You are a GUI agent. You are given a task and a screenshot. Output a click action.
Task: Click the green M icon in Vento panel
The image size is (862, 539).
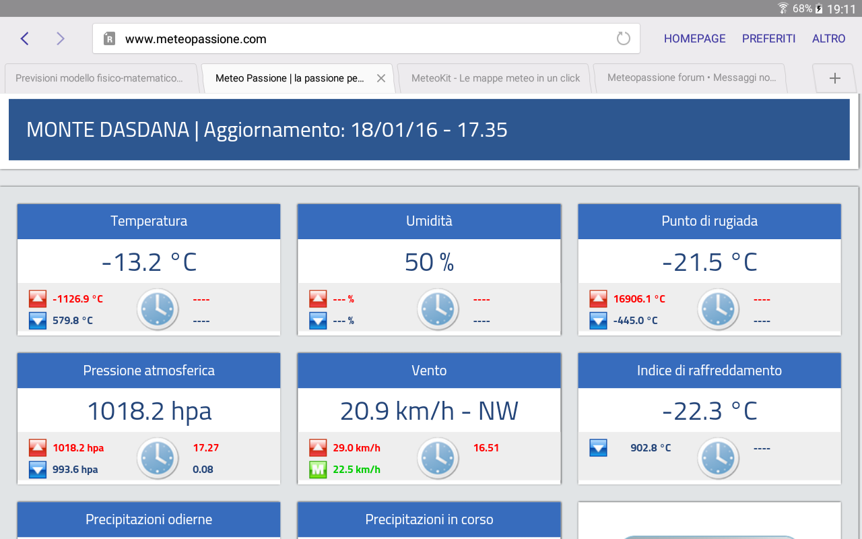318,470
